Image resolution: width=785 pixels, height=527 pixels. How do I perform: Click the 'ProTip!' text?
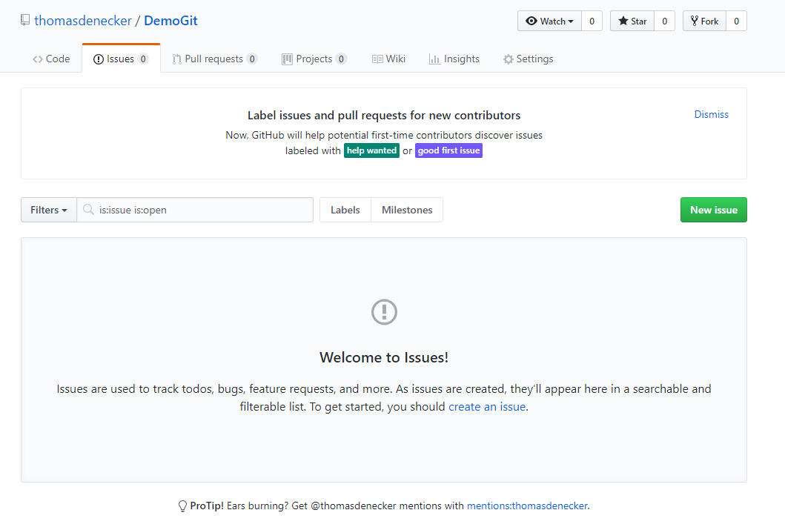[207, 506]
